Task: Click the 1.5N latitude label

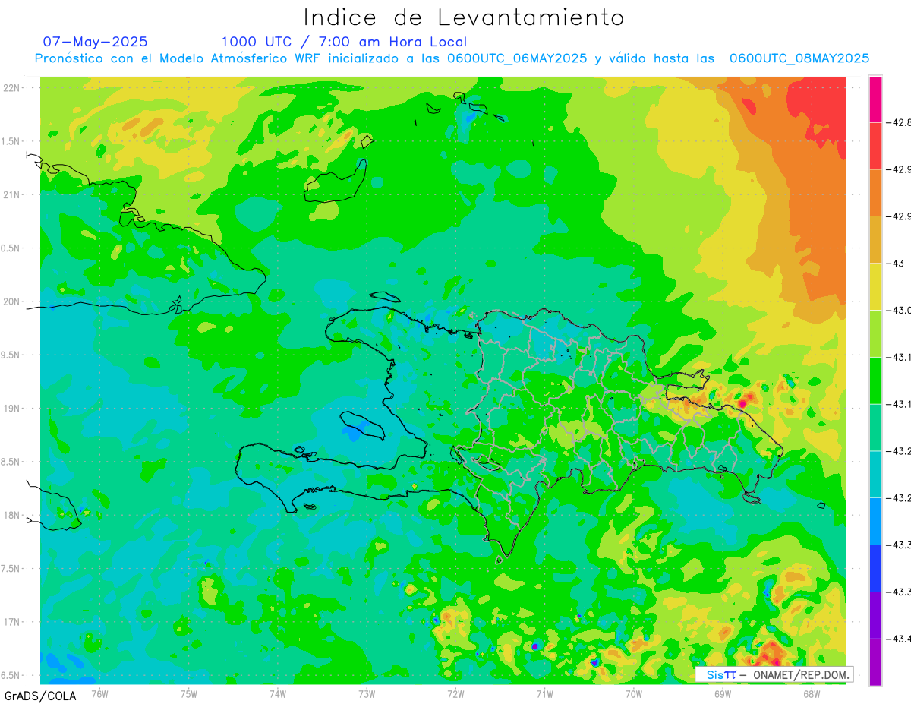Action: [x=11, y=141]
